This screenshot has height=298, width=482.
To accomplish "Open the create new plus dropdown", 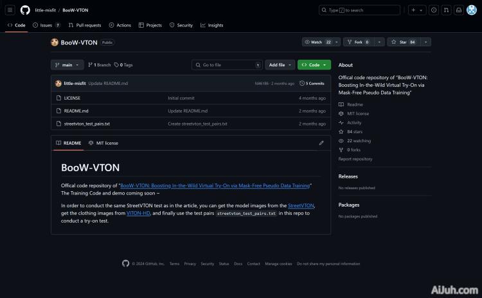I will [416, 10].
